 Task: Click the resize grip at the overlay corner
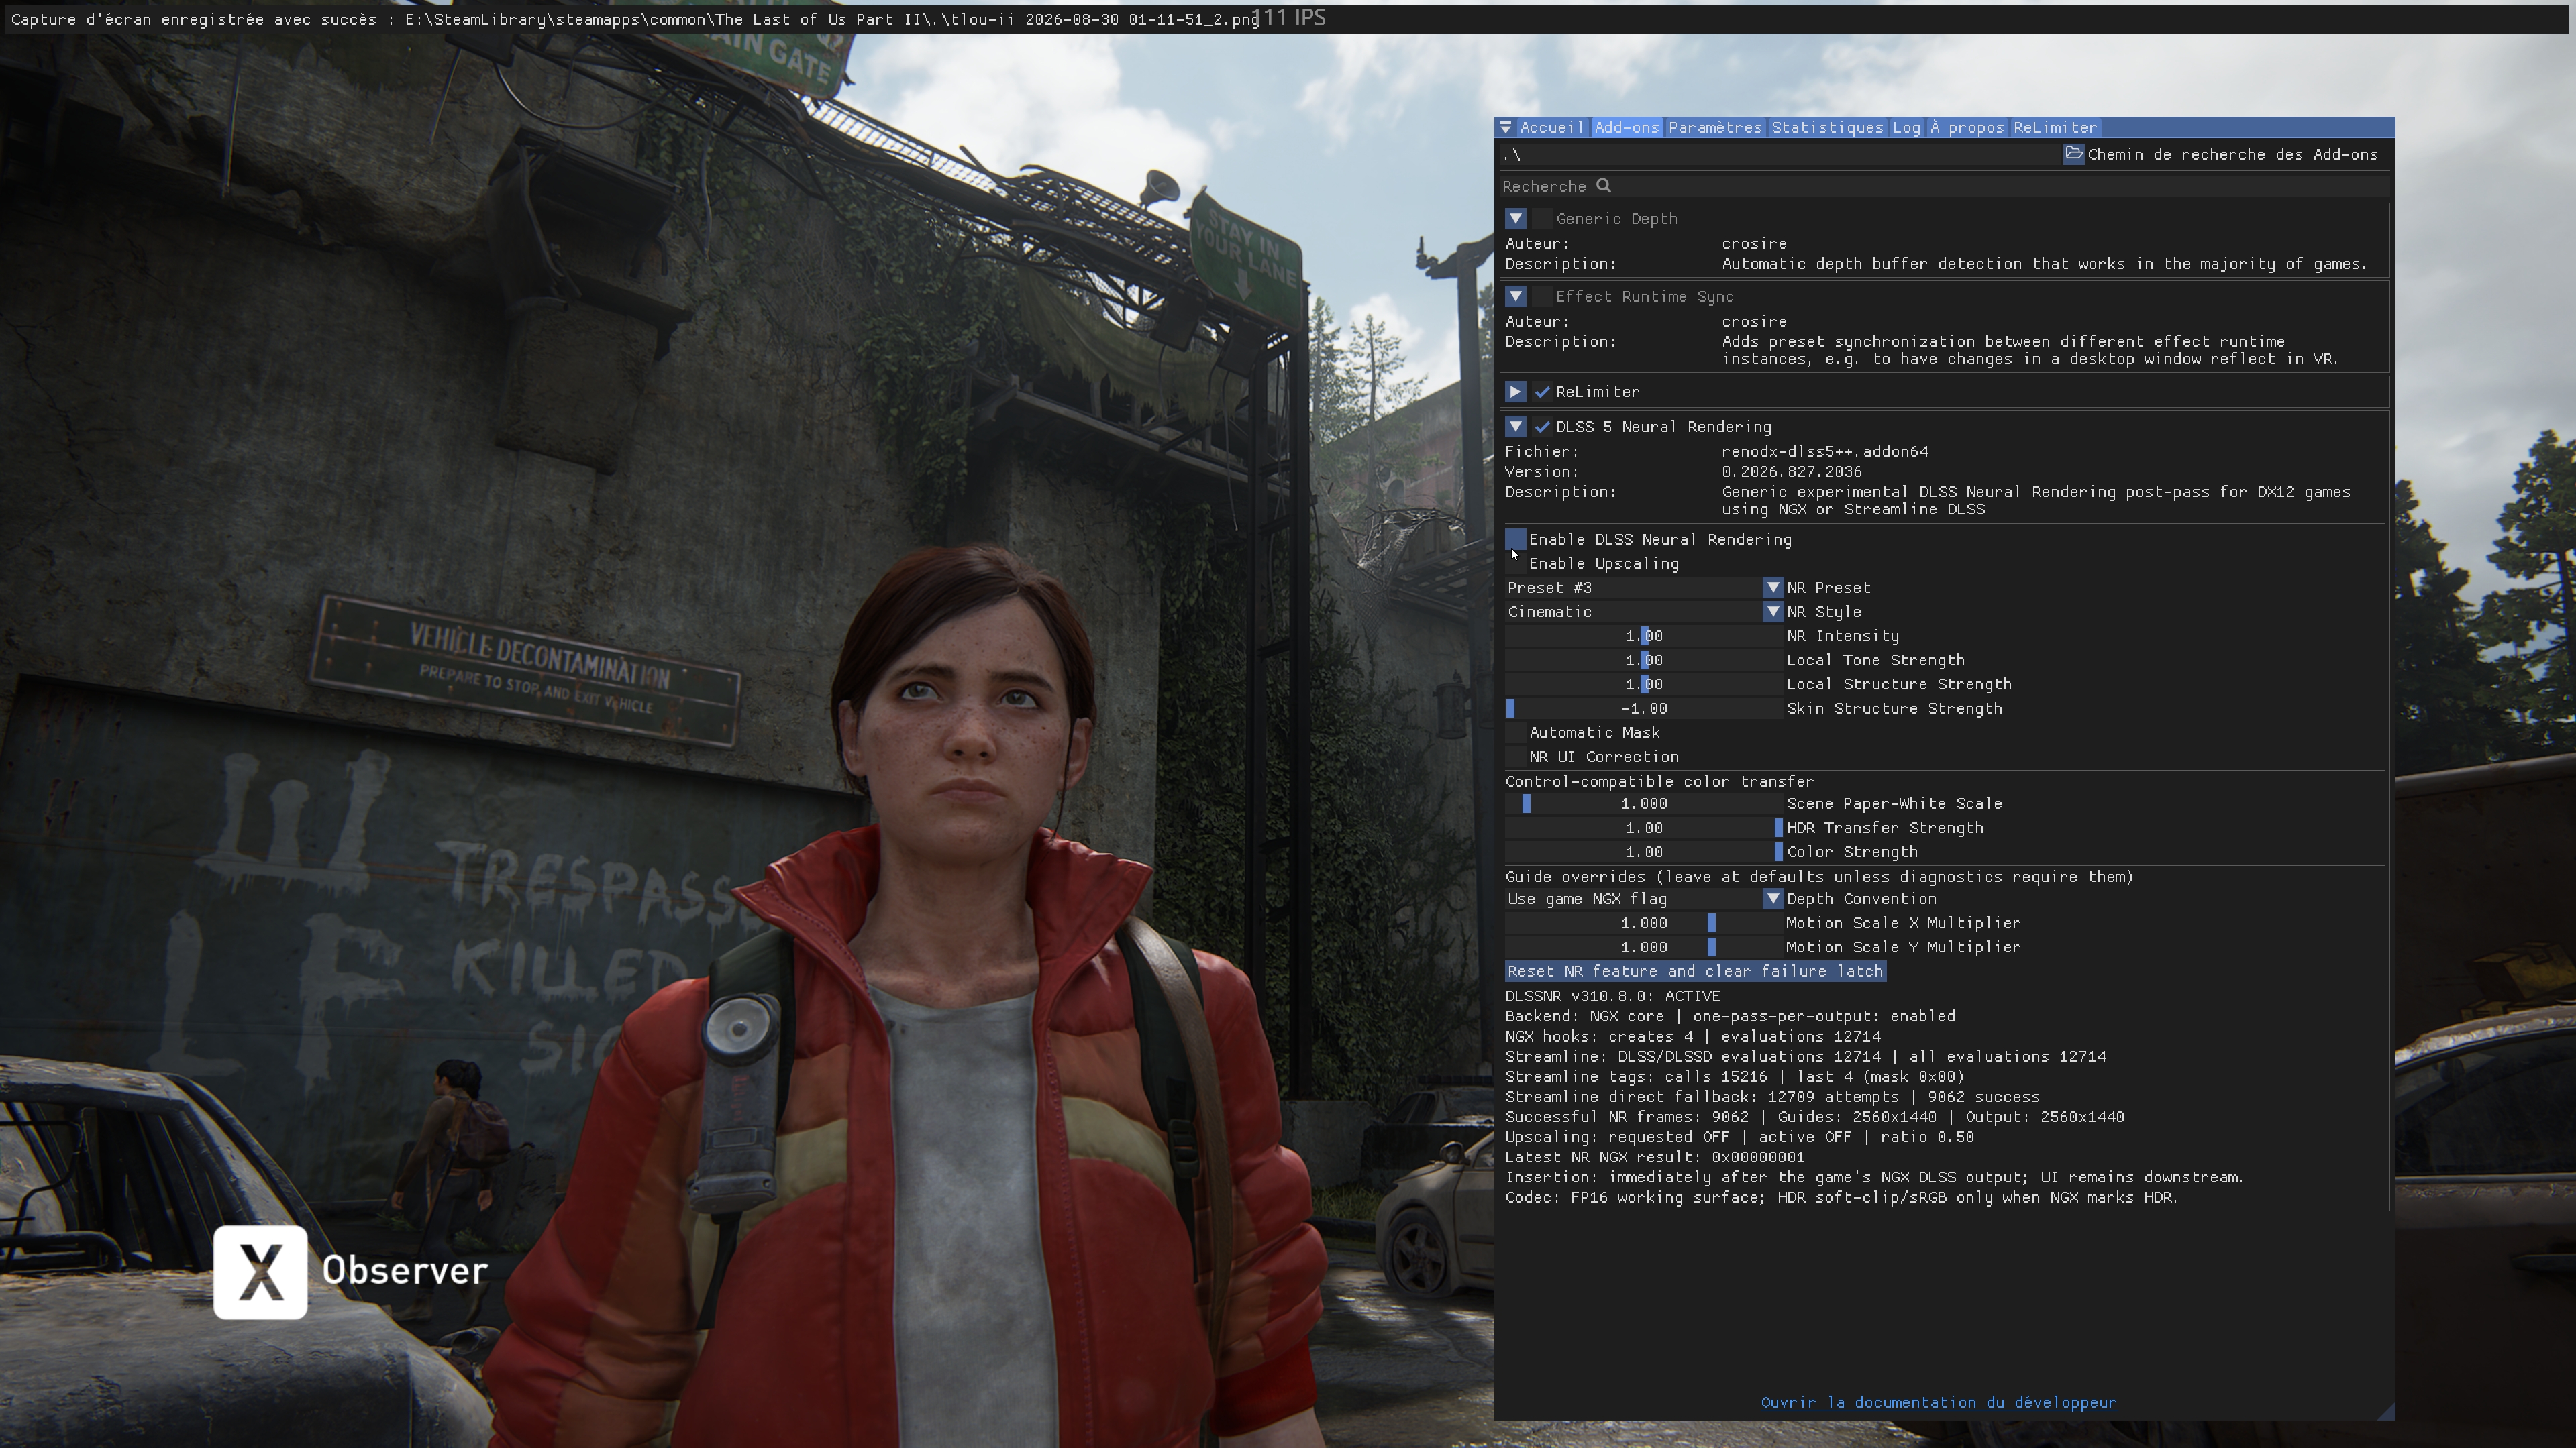[x=2386, y=1410]
